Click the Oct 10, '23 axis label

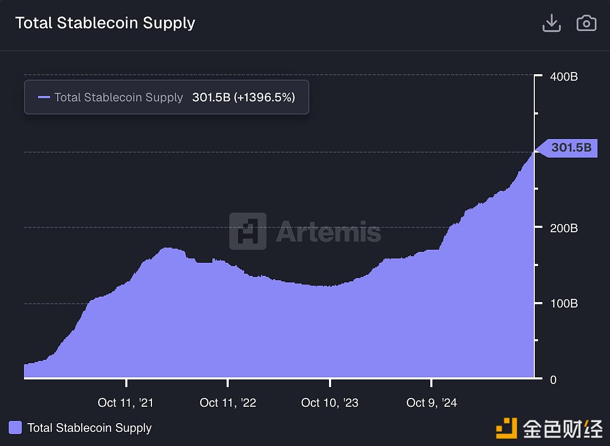tap(330, 403)
